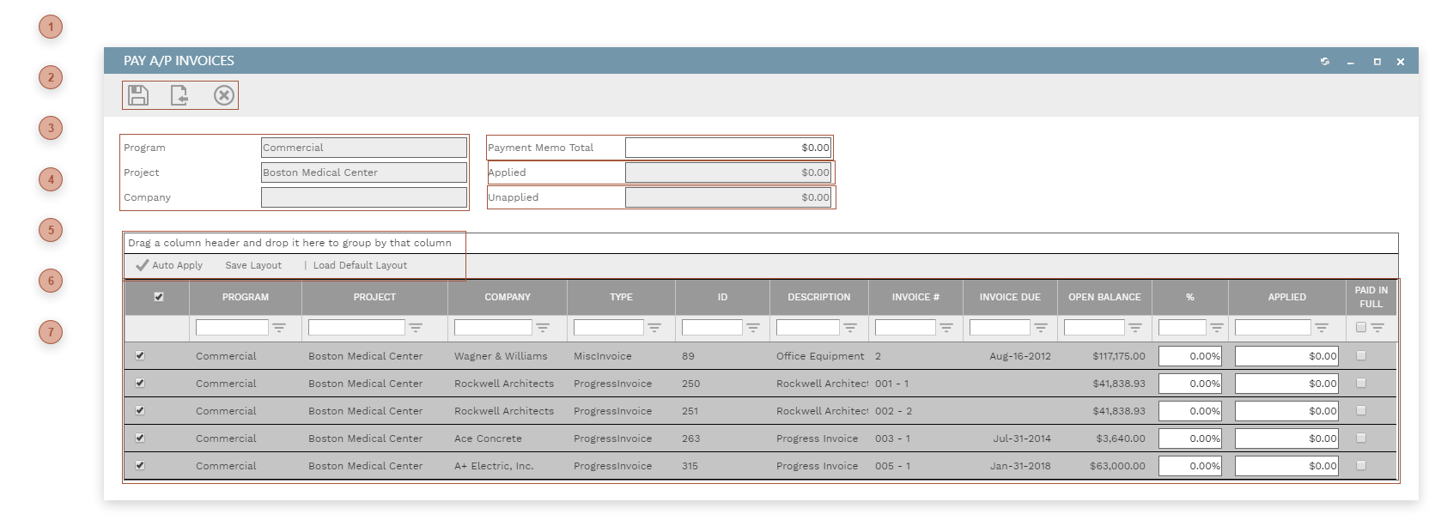Check Paid In Full filter checkbox
Image resolution: width=1435 pixels, height=520 pixels.
click(x=1361, y=327)
